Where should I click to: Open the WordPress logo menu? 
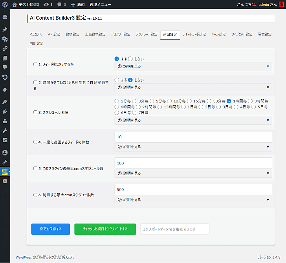5,4
